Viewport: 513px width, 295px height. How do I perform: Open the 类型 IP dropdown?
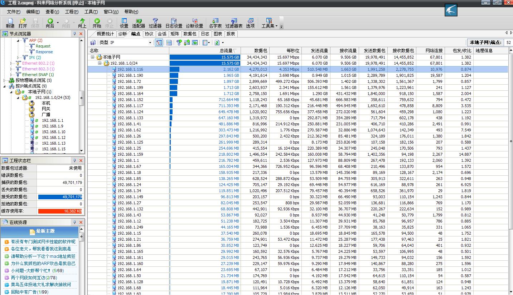[x=150, y=42]
